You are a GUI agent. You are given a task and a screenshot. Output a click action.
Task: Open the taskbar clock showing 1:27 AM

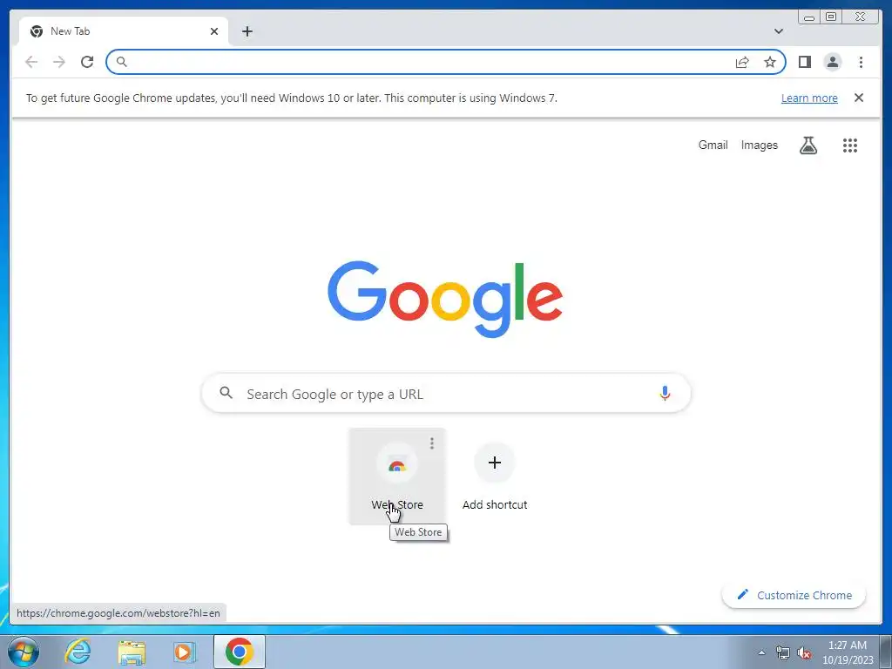(x=847, y=652)
